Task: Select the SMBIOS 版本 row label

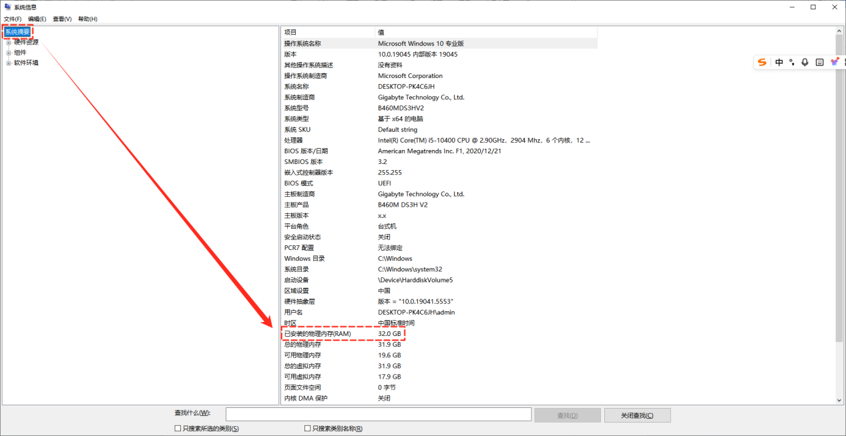Action: coord(303,161)
